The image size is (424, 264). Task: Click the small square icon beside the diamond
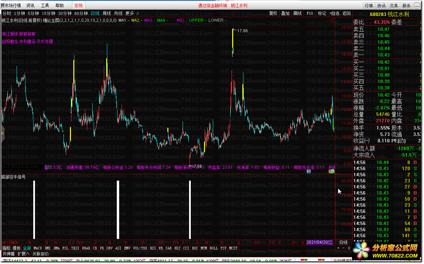[332, 20]
